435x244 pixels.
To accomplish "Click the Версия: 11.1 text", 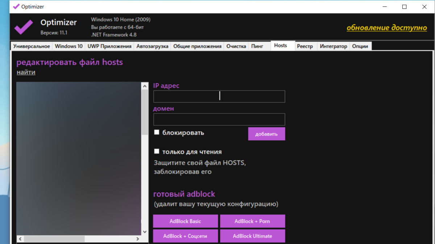I will [x=54, y=33].
